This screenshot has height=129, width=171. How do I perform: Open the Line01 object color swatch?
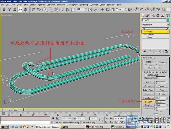coord(168,20)
